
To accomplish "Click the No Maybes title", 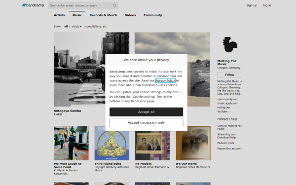I will click(x=144, y=164).
